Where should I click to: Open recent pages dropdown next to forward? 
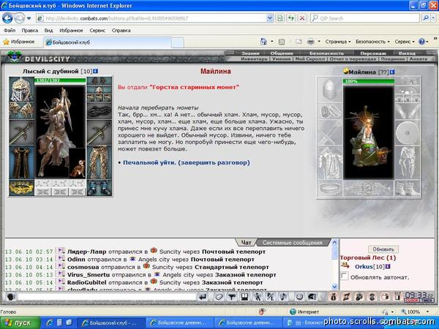tap(29, 19)
